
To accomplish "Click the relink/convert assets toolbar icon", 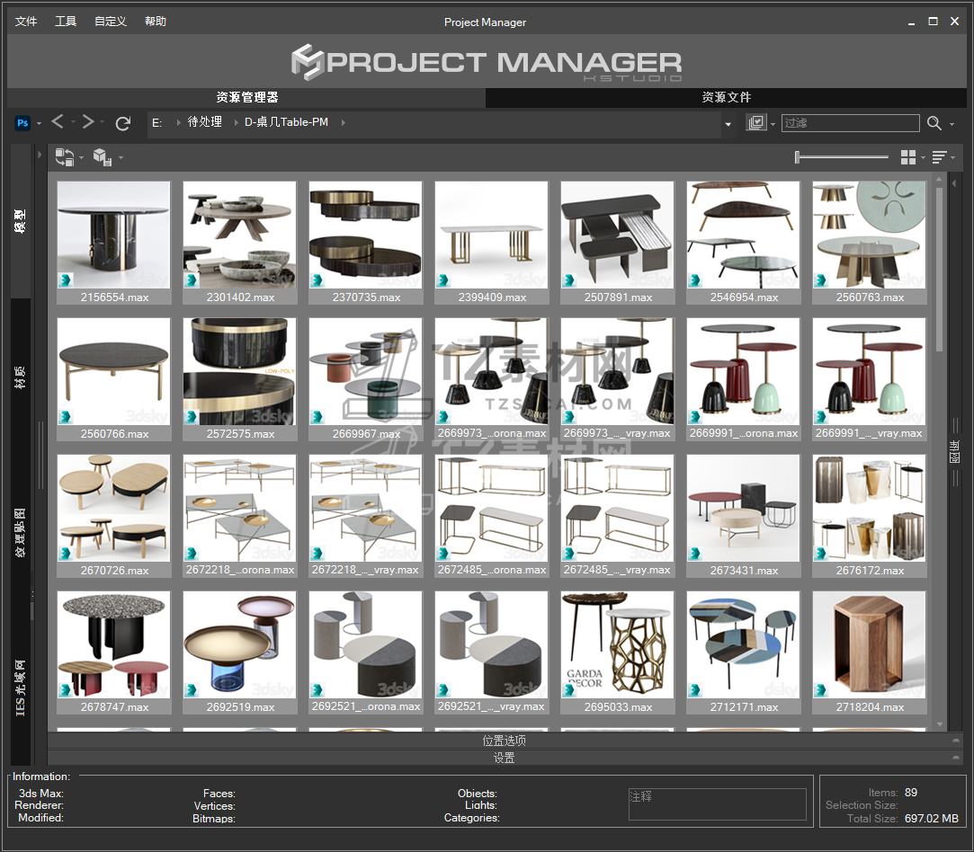I will [64, 158].
